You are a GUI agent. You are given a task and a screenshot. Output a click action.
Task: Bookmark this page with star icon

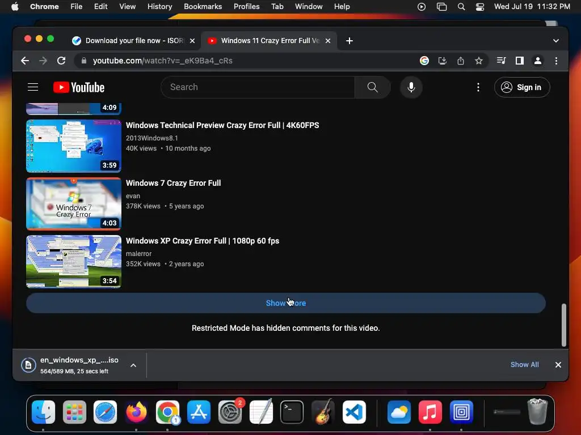479,61
